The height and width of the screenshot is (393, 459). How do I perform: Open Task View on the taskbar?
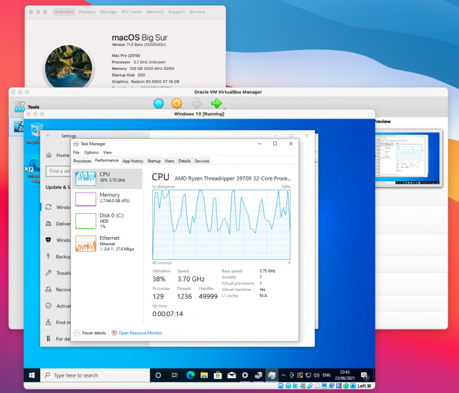click(174, 375)
